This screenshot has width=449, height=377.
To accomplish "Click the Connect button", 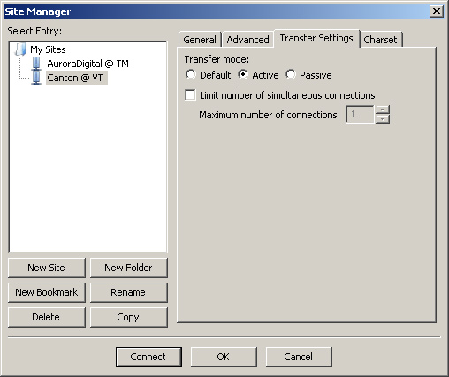I will coord(148,357).
